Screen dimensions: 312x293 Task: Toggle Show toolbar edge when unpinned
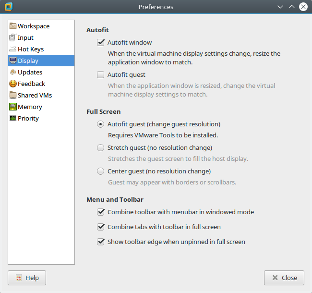(101, 242)
